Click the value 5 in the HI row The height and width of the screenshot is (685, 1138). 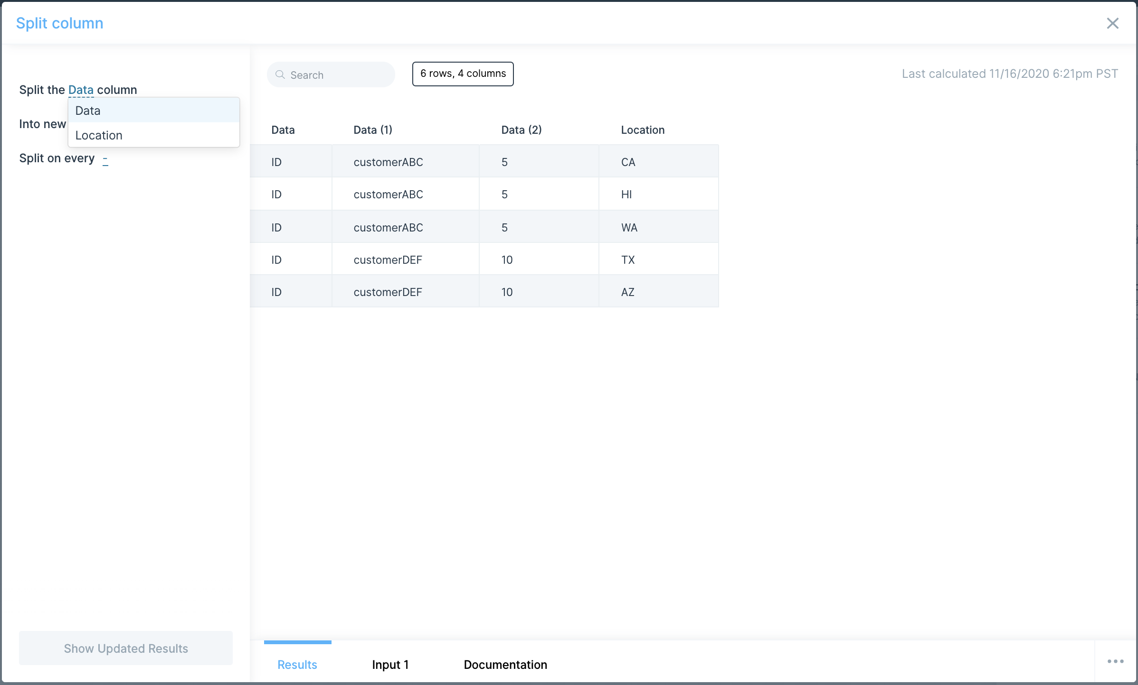pos(539,194)
